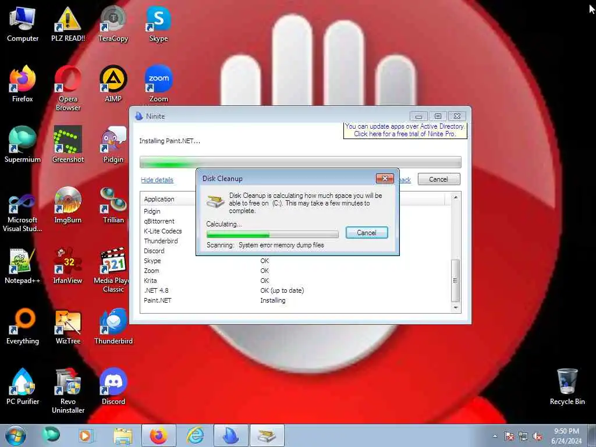
Task: Select the IrfanView desktop shortcut
Action: (68, 265)
